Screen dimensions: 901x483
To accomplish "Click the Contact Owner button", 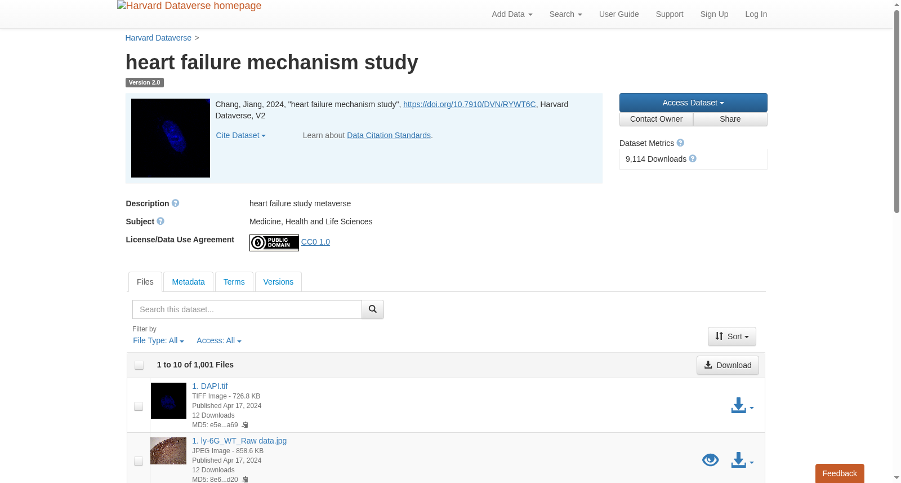I will pyautogui.click(x=657, y=119).
